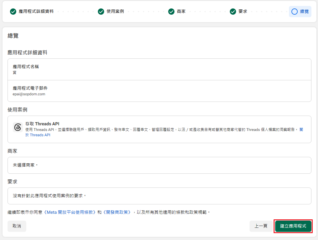Click the checkmark icon beside 使用案例
The width and height of the screenshot is (318, 240).
point(101,12)
